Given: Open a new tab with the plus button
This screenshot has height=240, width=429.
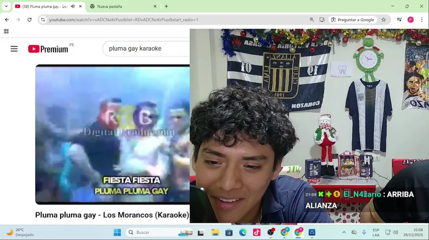Looking at the screenshot, I should click(x=166, y=6).
